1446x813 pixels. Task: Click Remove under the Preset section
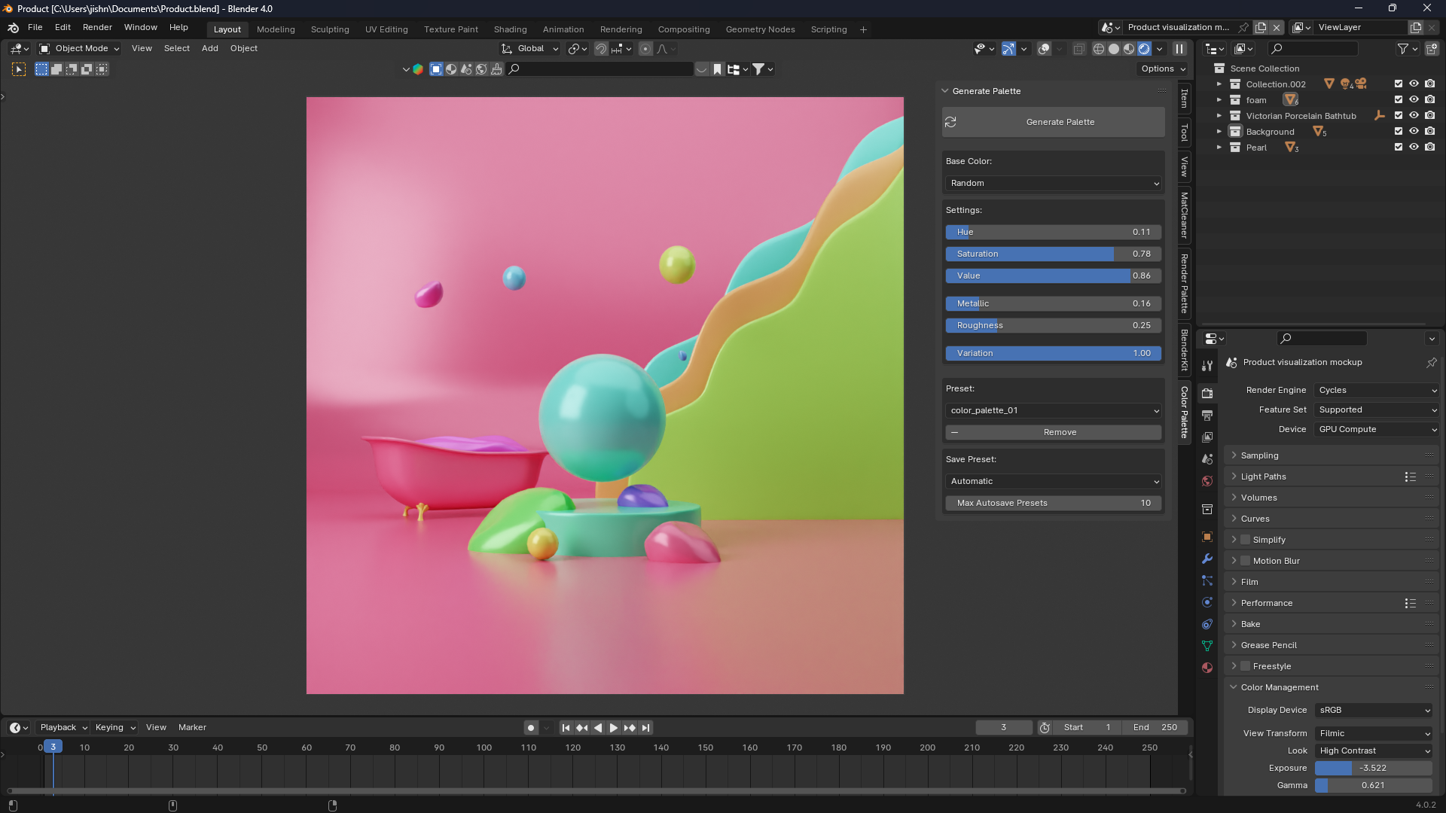coord(1053,432)
